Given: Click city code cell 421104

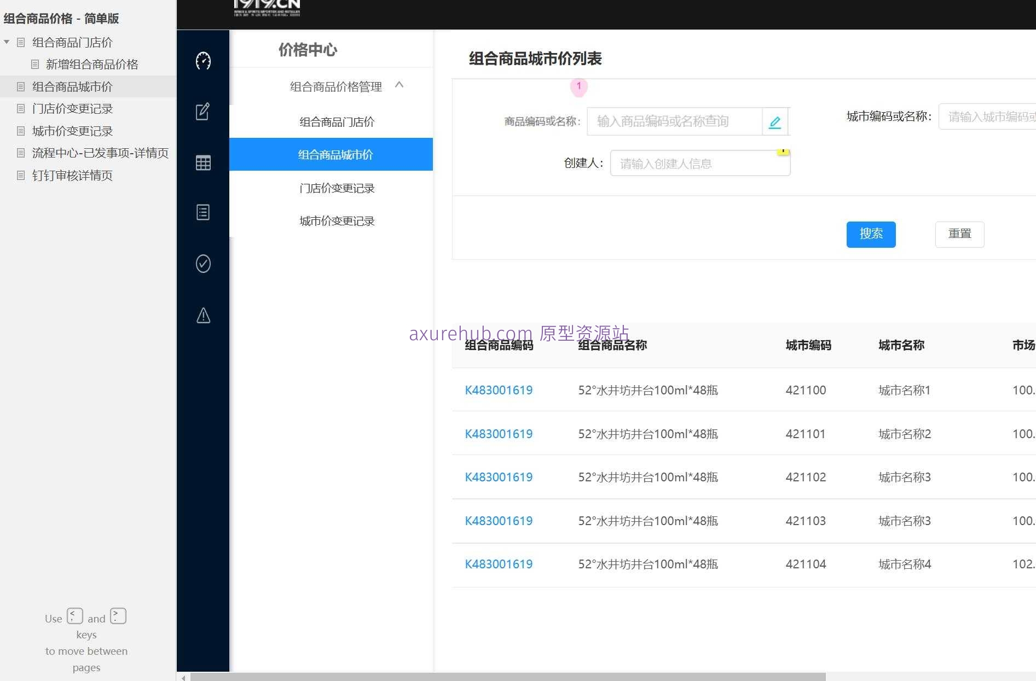Looking at the screenshot, I should point(806,564).
